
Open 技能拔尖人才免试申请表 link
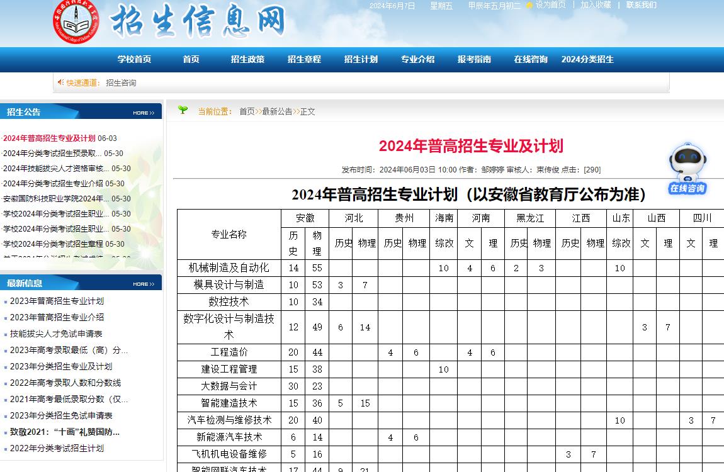tap(56, 334)
